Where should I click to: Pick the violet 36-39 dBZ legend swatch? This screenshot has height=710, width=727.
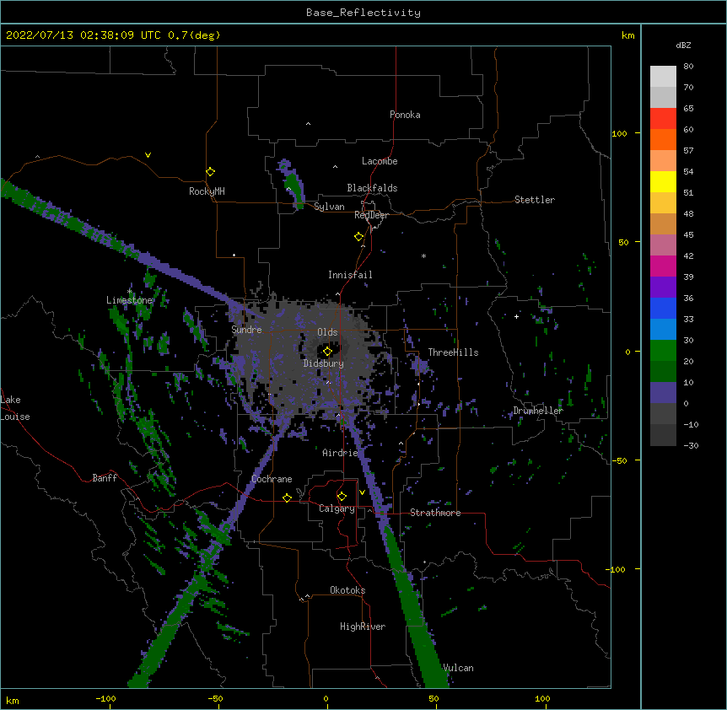(663, 288)
